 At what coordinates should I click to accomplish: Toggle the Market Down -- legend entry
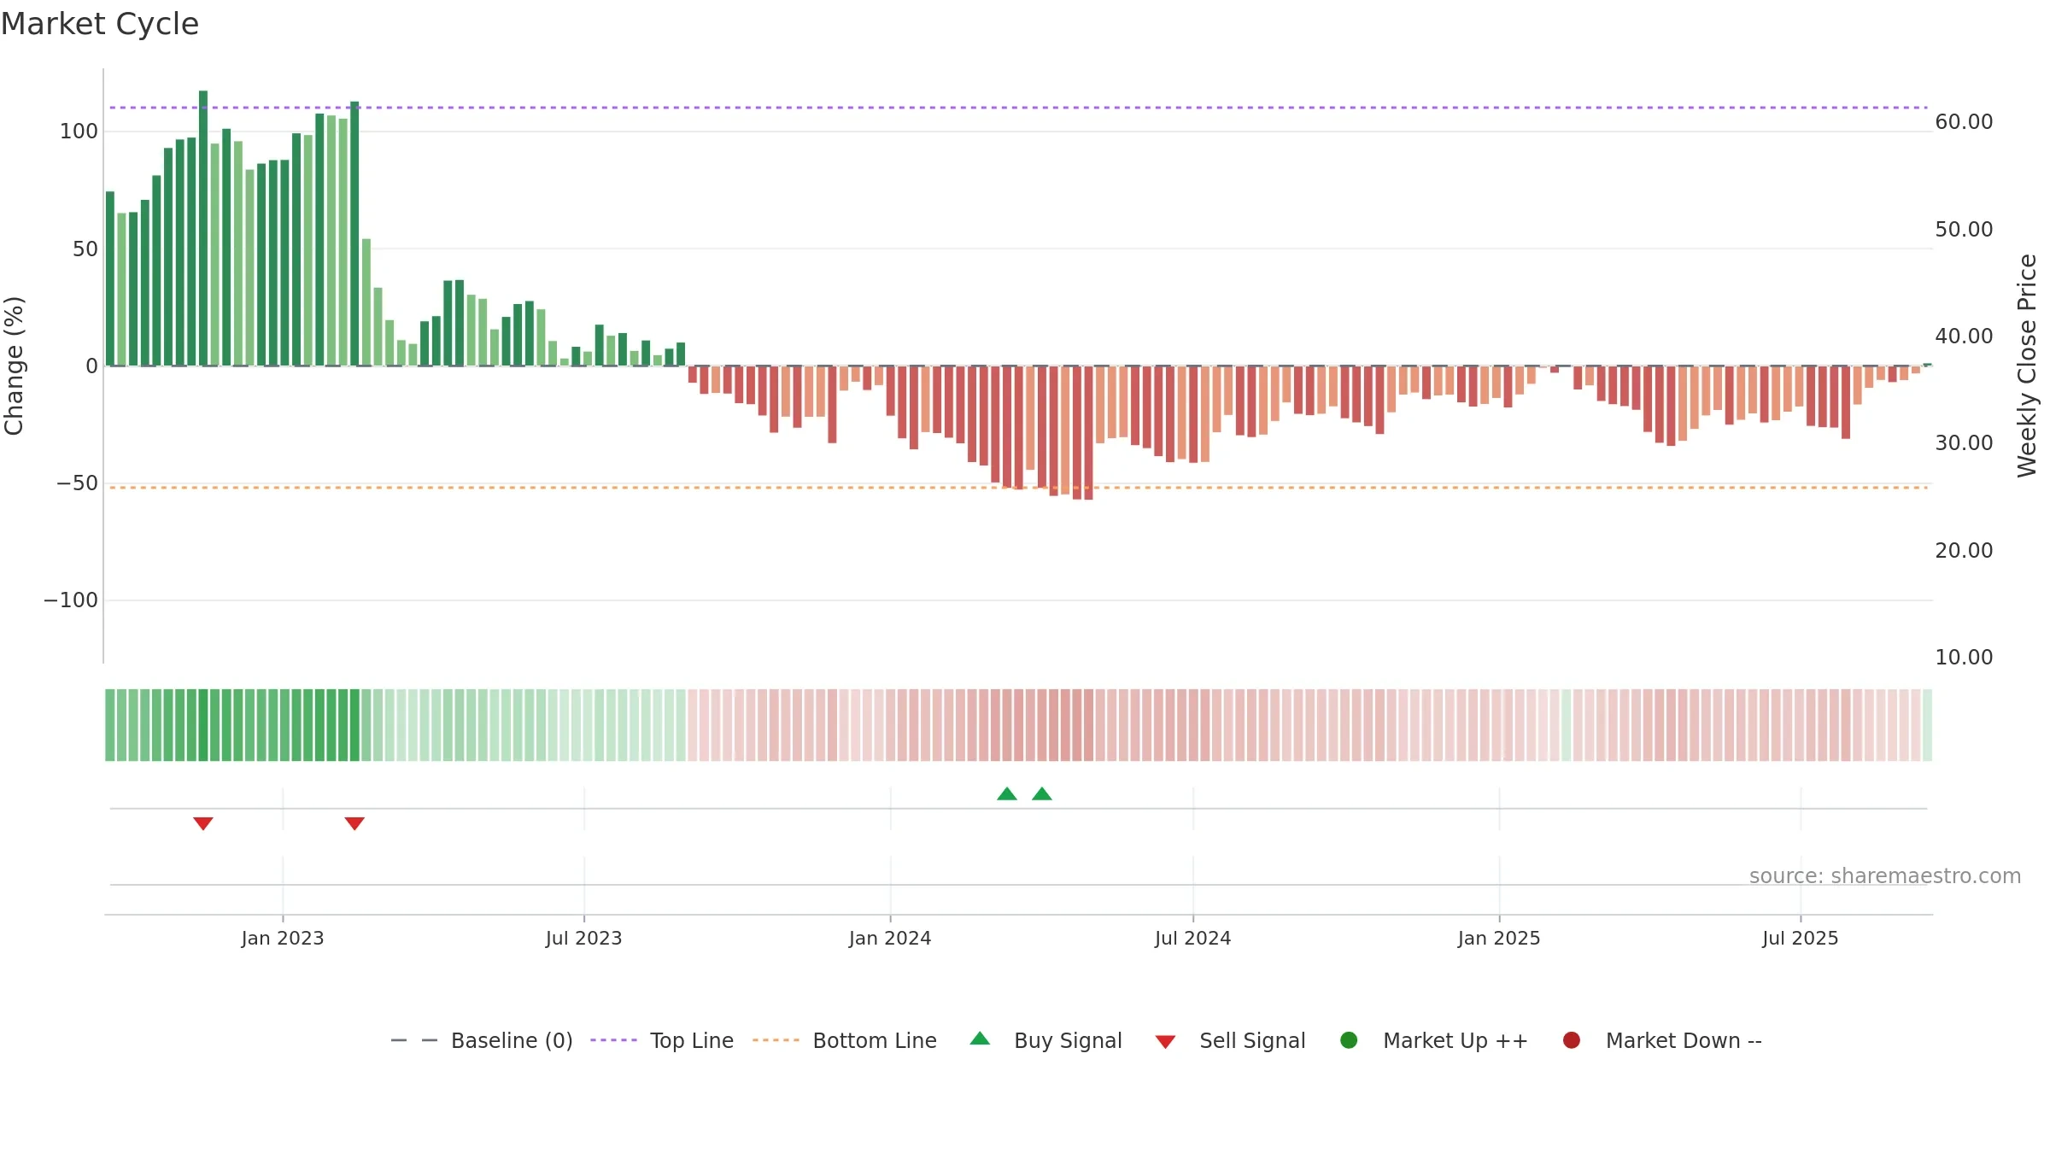coord(1662,1040)
